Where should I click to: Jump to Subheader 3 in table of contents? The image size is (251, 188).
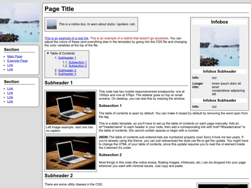tap(67, 74)
